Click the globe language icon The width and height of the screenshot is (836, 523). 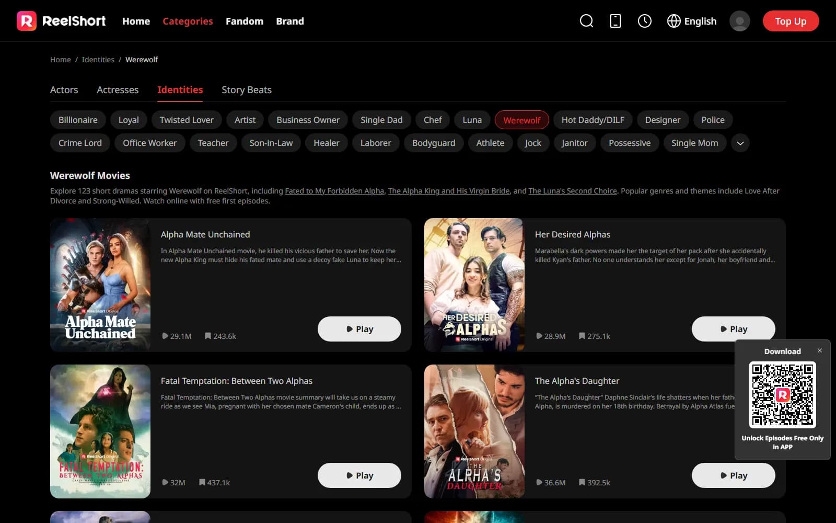(674, 21)
